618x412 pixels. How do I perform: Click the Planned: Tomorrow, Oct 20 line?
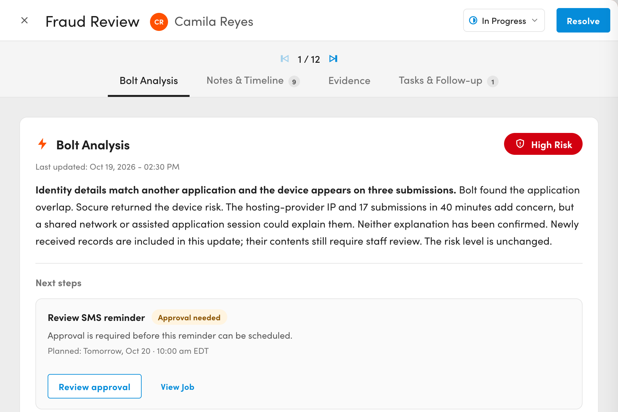click(128, 351)
